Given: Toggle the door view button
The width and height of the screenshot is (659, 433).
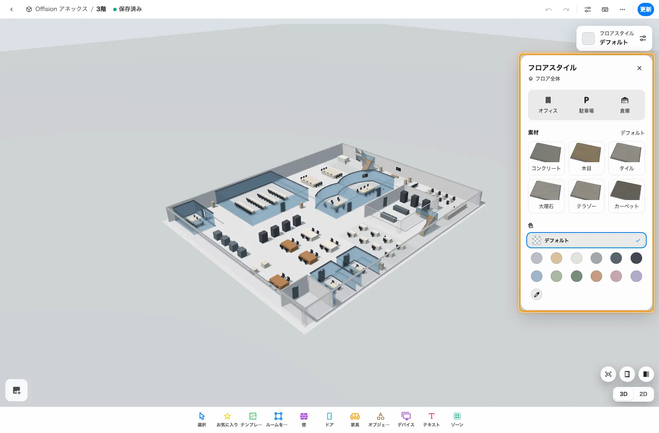Looking at the screenshot, I should pyautogui.click(x=627, y=374).
